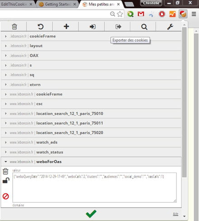Delete the weboForOas cookie with trash icon
The image size is (199, 221).
pos(5,171)
